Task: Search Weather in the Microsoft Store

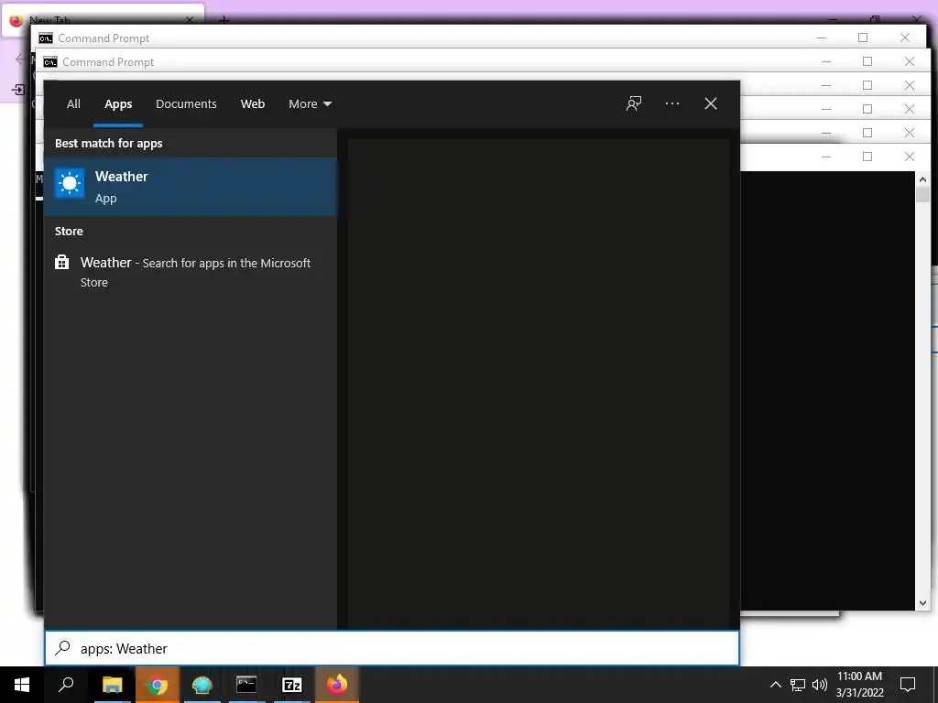Action: [191, 272]
